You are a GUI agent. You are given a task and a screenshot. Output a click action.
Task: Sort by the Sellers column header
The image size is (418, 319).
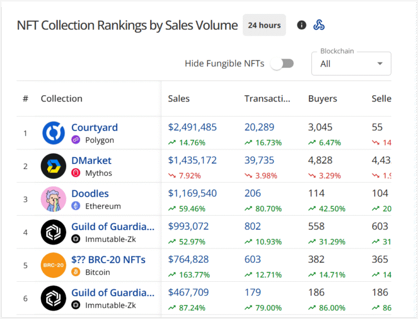tap(381, 99)
